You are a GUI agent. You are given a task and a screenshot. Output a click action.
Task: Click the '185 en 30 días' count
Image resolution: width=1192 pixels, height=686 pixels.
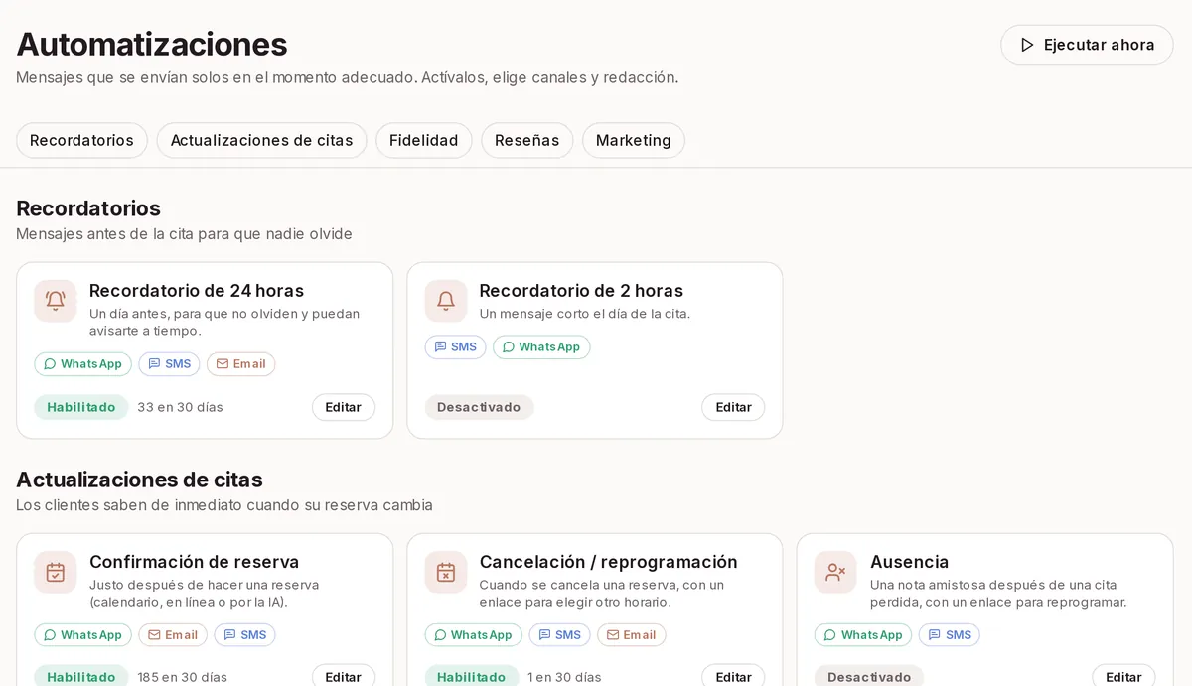coord(182,677)
